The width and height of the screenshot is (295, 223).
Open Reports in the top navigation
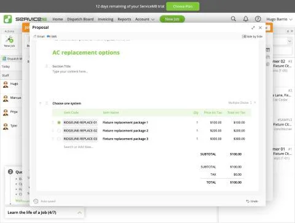tap(124, 19)
